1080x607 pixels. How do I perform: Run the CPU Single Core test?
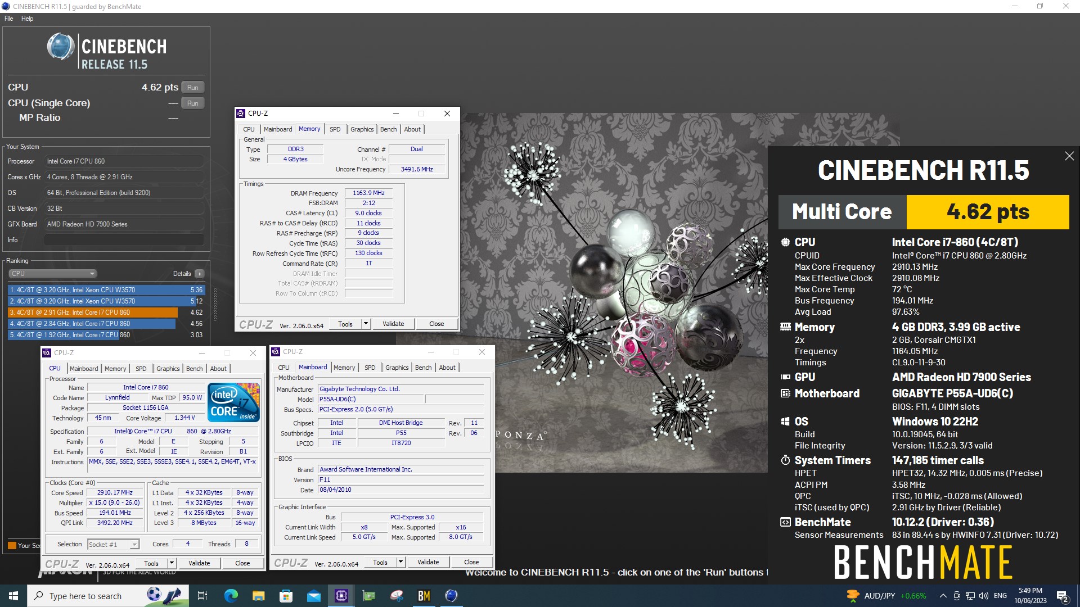click(x=192, y=103)
